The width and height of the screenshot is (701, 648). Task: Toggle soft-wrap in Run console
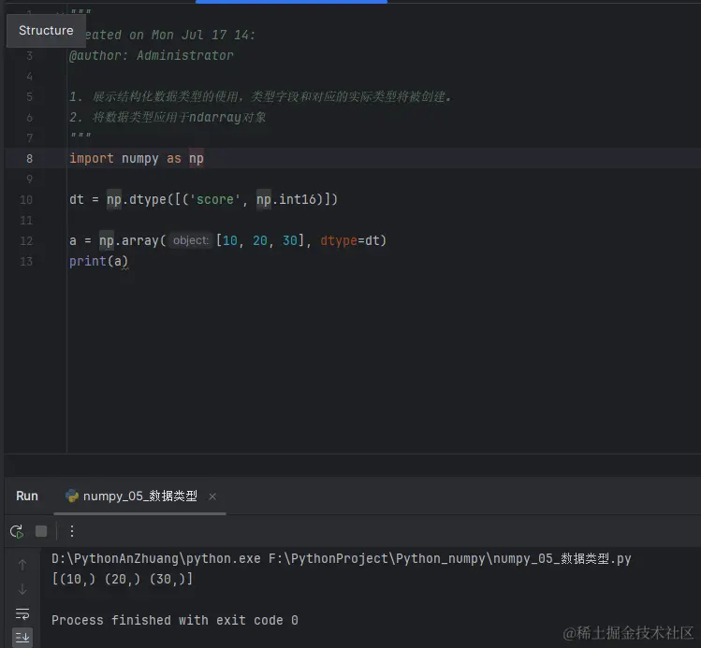click(22, 614)
